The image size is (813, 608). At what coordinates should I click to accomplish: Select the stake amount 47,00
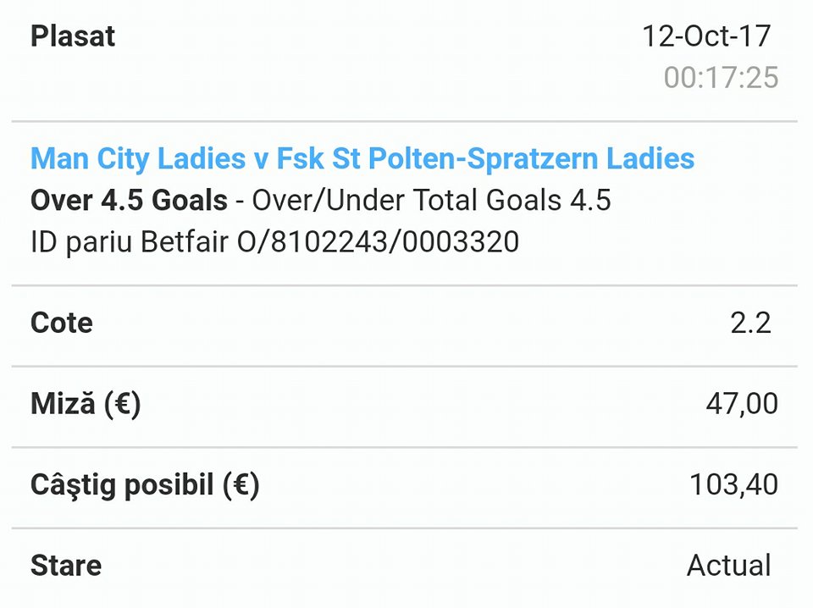click(742, 404)
